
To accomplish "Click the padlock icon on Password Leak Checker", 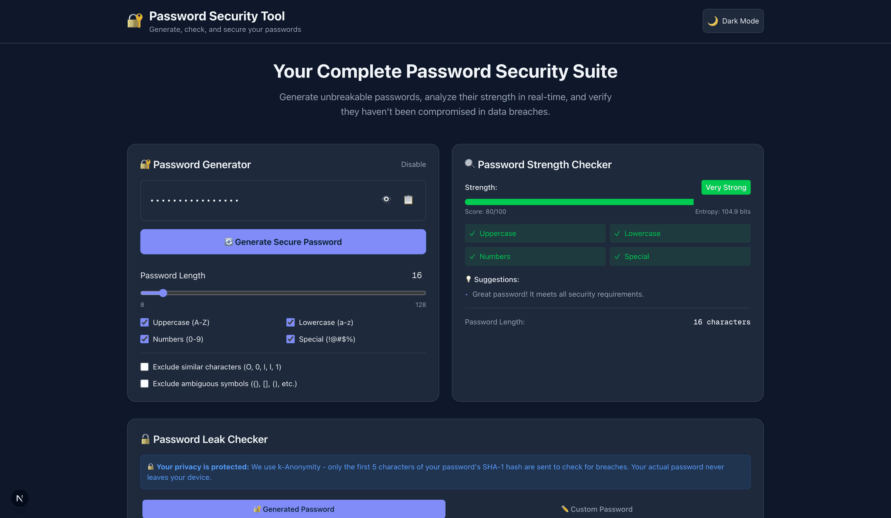I will (x=145, y=439).
